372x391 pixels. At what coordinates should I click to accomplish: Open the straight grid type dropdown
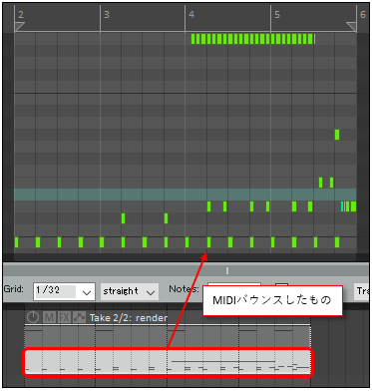point(130,291)
